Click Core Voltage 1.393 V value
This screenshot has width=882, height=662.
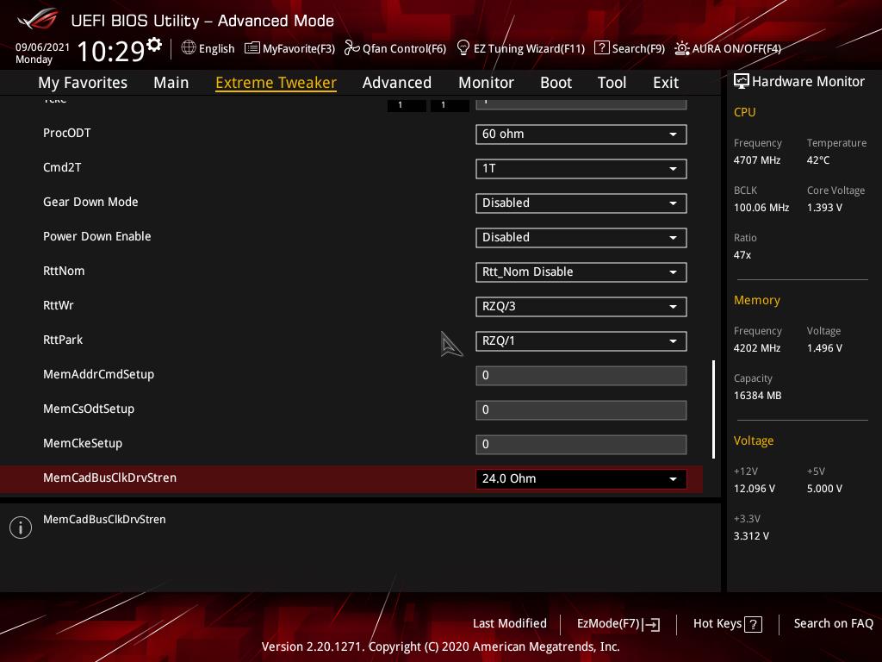point(824,207)
